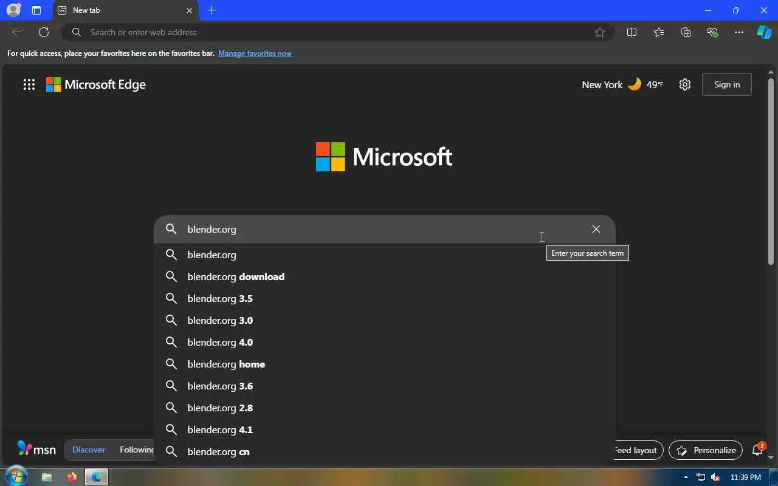Open the Favorites list icon
778x486 pixels.
659,32
